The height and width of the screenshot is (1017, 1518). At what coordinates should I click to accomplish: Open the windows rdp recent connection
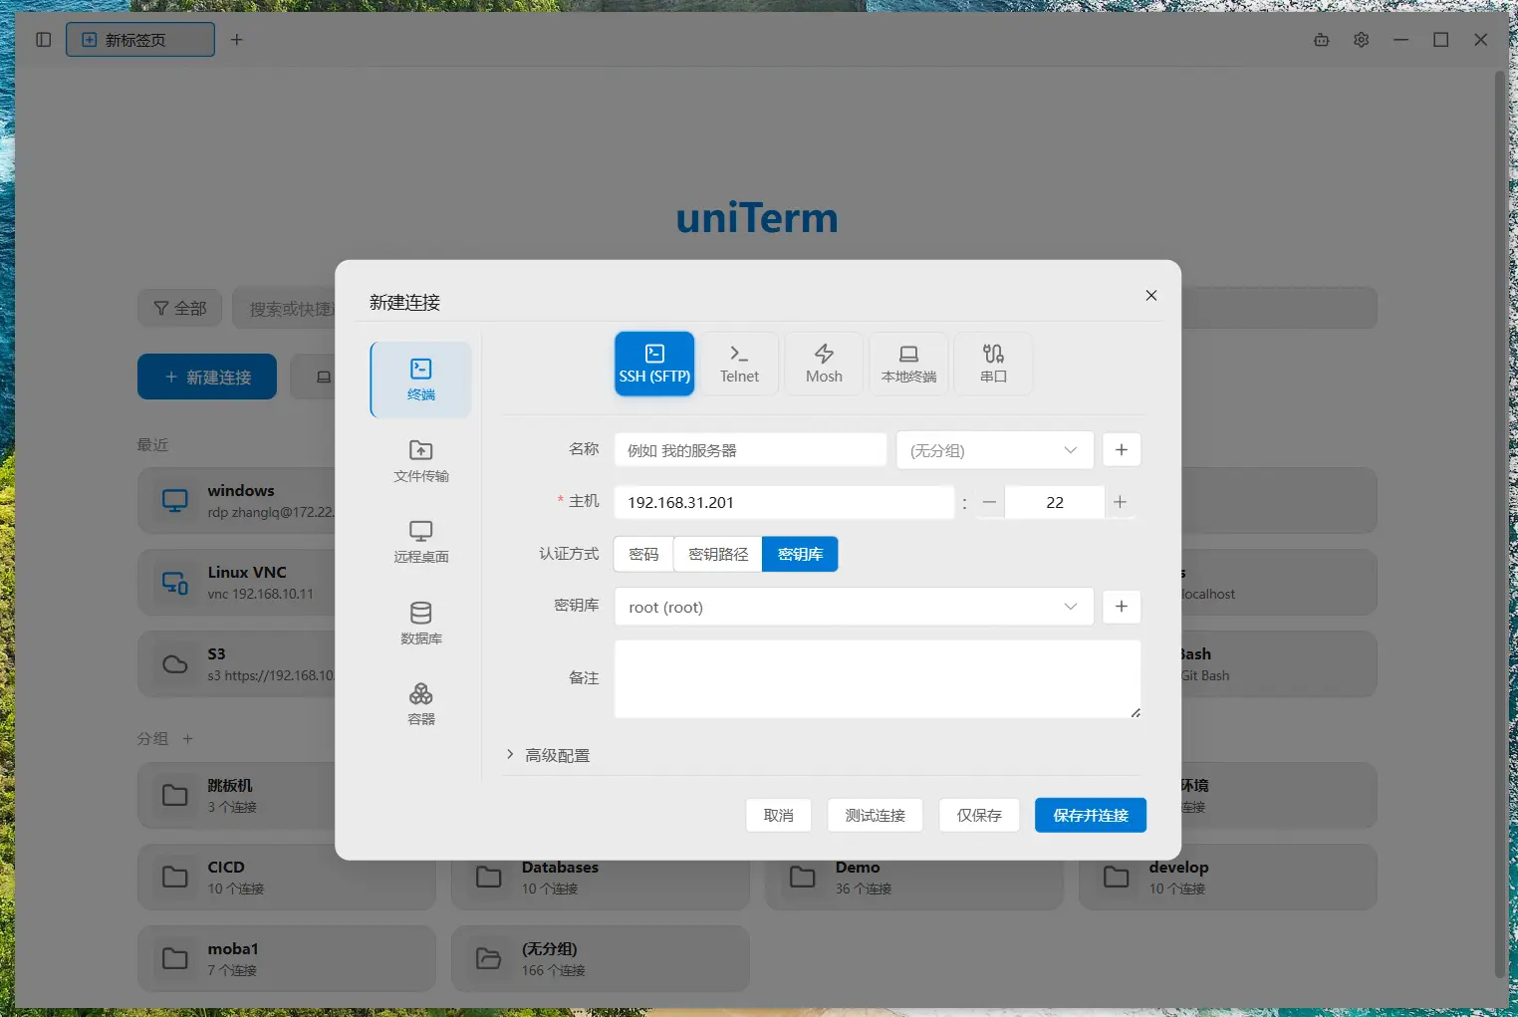[x=237, y=501]
